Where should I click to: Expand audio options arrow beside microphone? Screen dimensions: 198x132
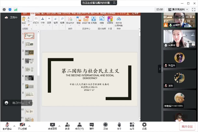pyautogui.click(x=14, y=126)
